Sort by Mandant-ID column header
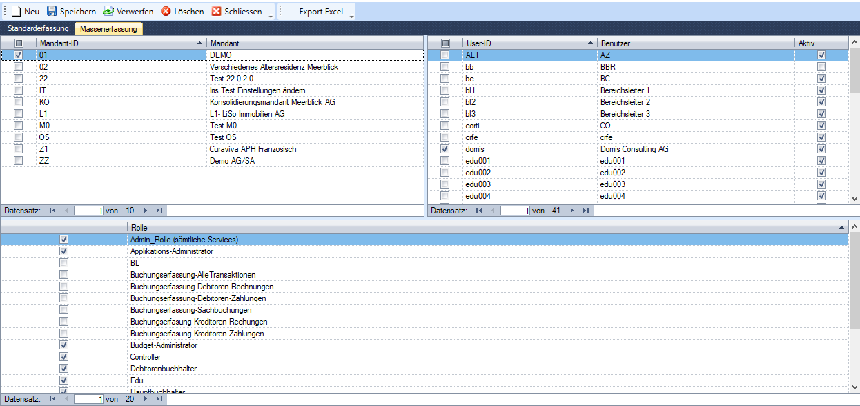860x406 pixels. pyautogui.click(x=117, y=43)
